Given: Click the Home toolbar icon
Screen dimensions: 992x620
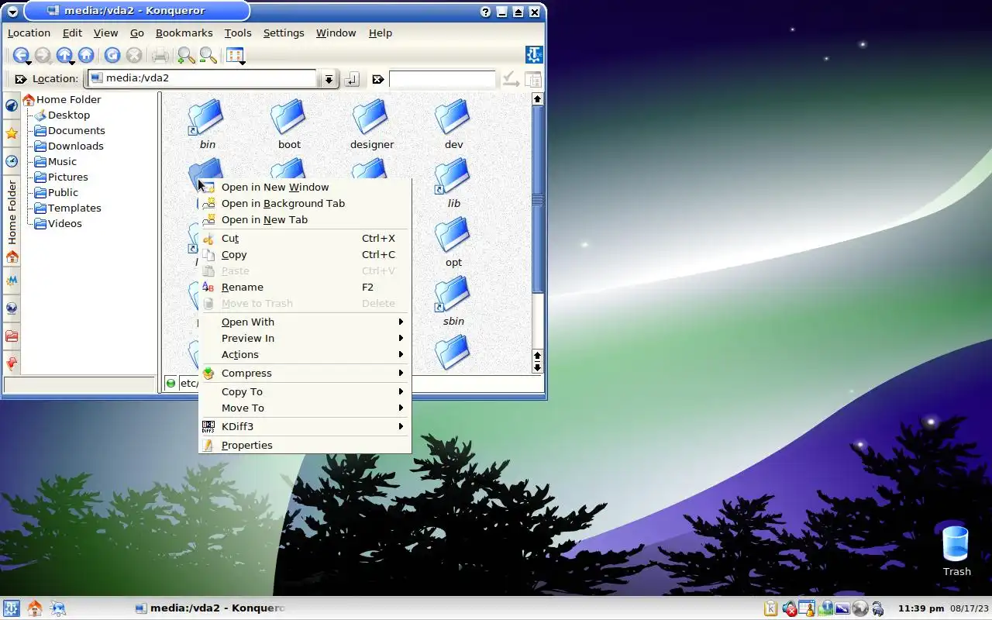Looking at the screenshot, I should (86, 56).
